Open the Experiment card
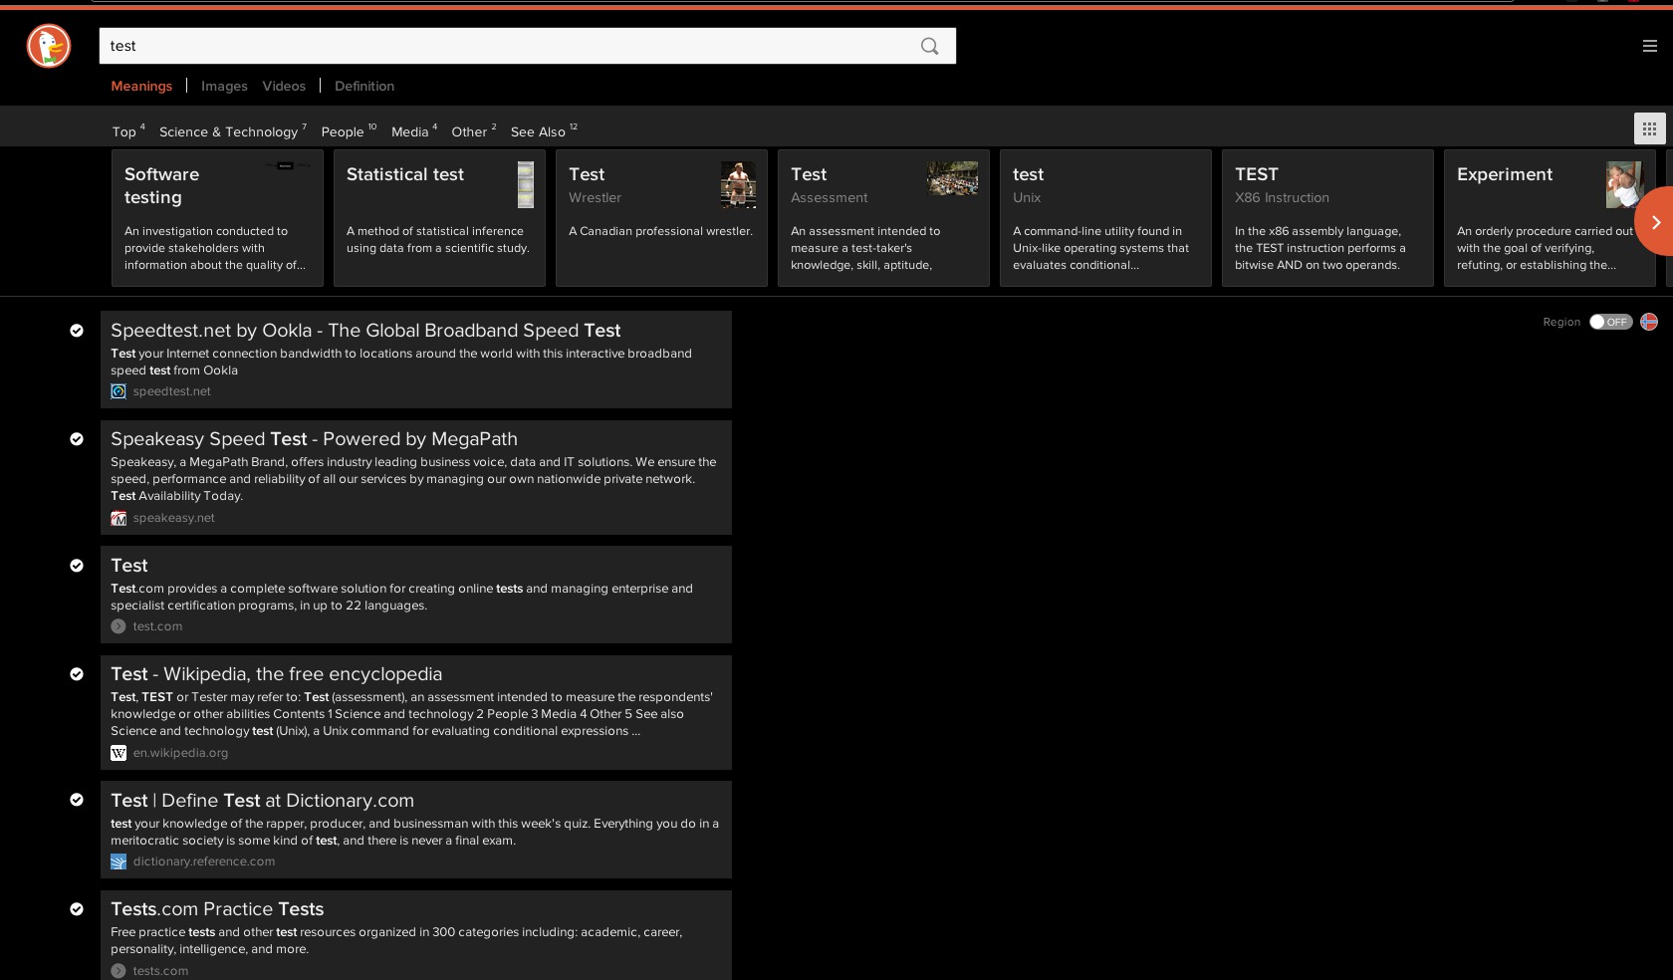 1550,218
